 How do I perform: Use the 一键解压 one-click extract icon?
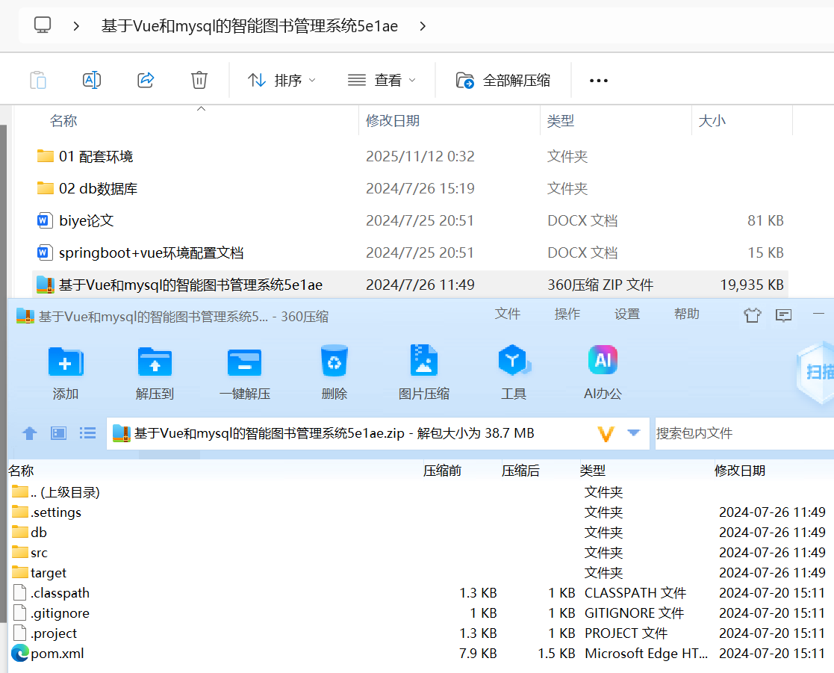click(244, 371)
